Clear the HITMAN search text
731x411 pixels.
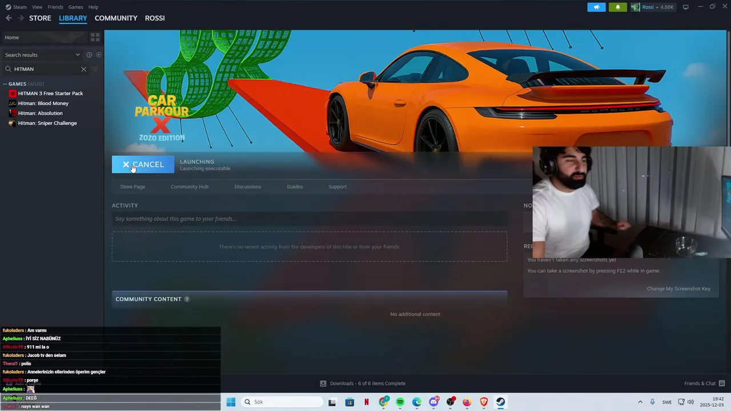[83, 69]
